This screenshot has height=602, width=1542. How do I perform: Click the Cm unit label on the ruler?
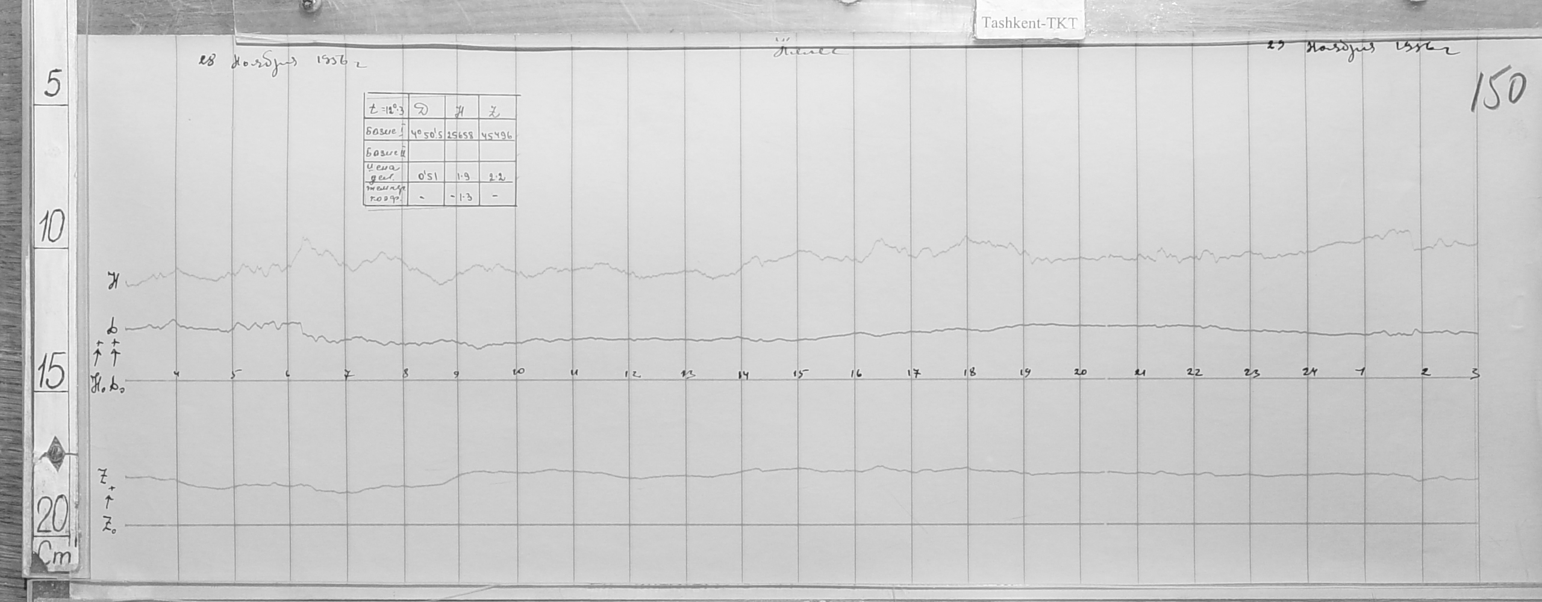[x=55, y=556]
